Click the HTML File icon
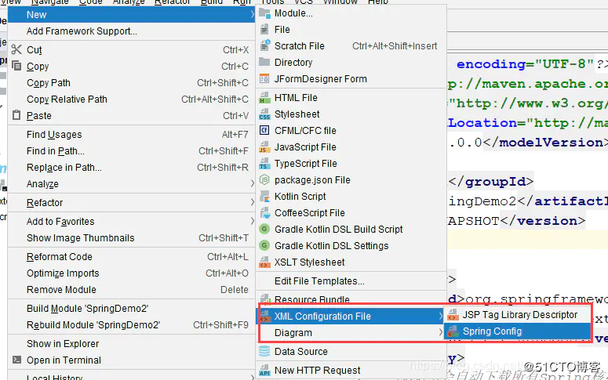Viewport: 608px width, 380px height. (264, 98)
